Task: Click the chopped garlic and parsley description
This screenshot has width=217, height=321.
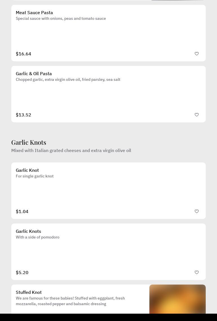Action: [x=68, y=80]
